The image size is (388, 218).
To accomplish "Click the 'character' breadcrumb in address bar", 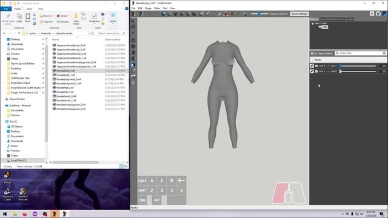I will pos(46,33).
